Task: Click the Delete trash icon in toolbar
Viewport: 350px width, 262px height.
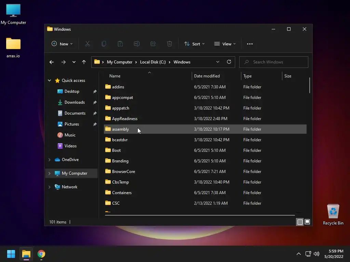Action: 170,44
